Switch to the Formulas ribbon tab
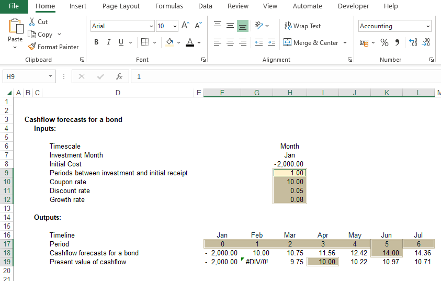 (x=169, y=6)
